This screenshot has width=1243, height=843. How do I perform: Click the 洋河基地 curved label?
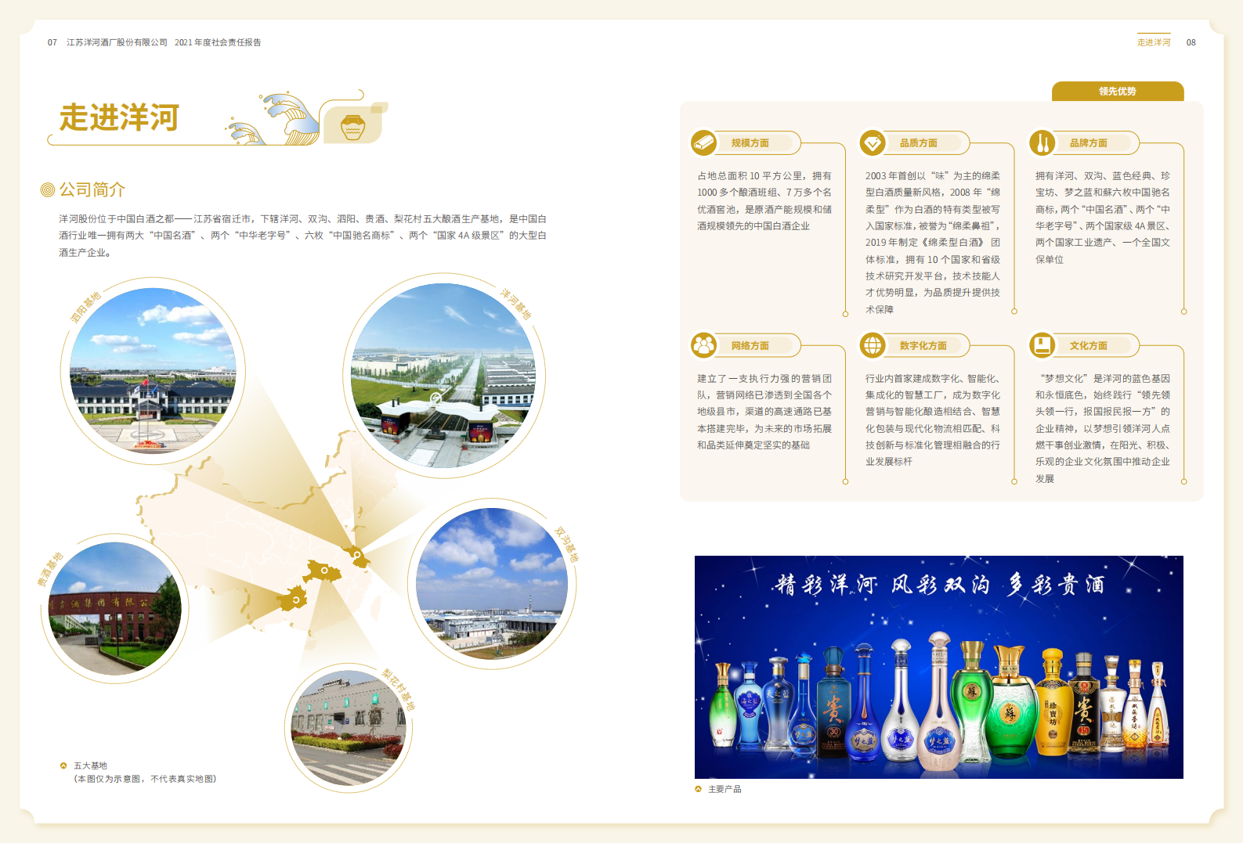516,304
